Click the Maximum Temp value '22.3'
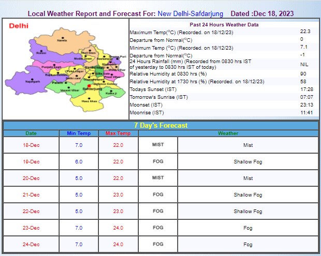Image resolution: width=321 pixels, height=256 pixels. click(x=305, y=32)
